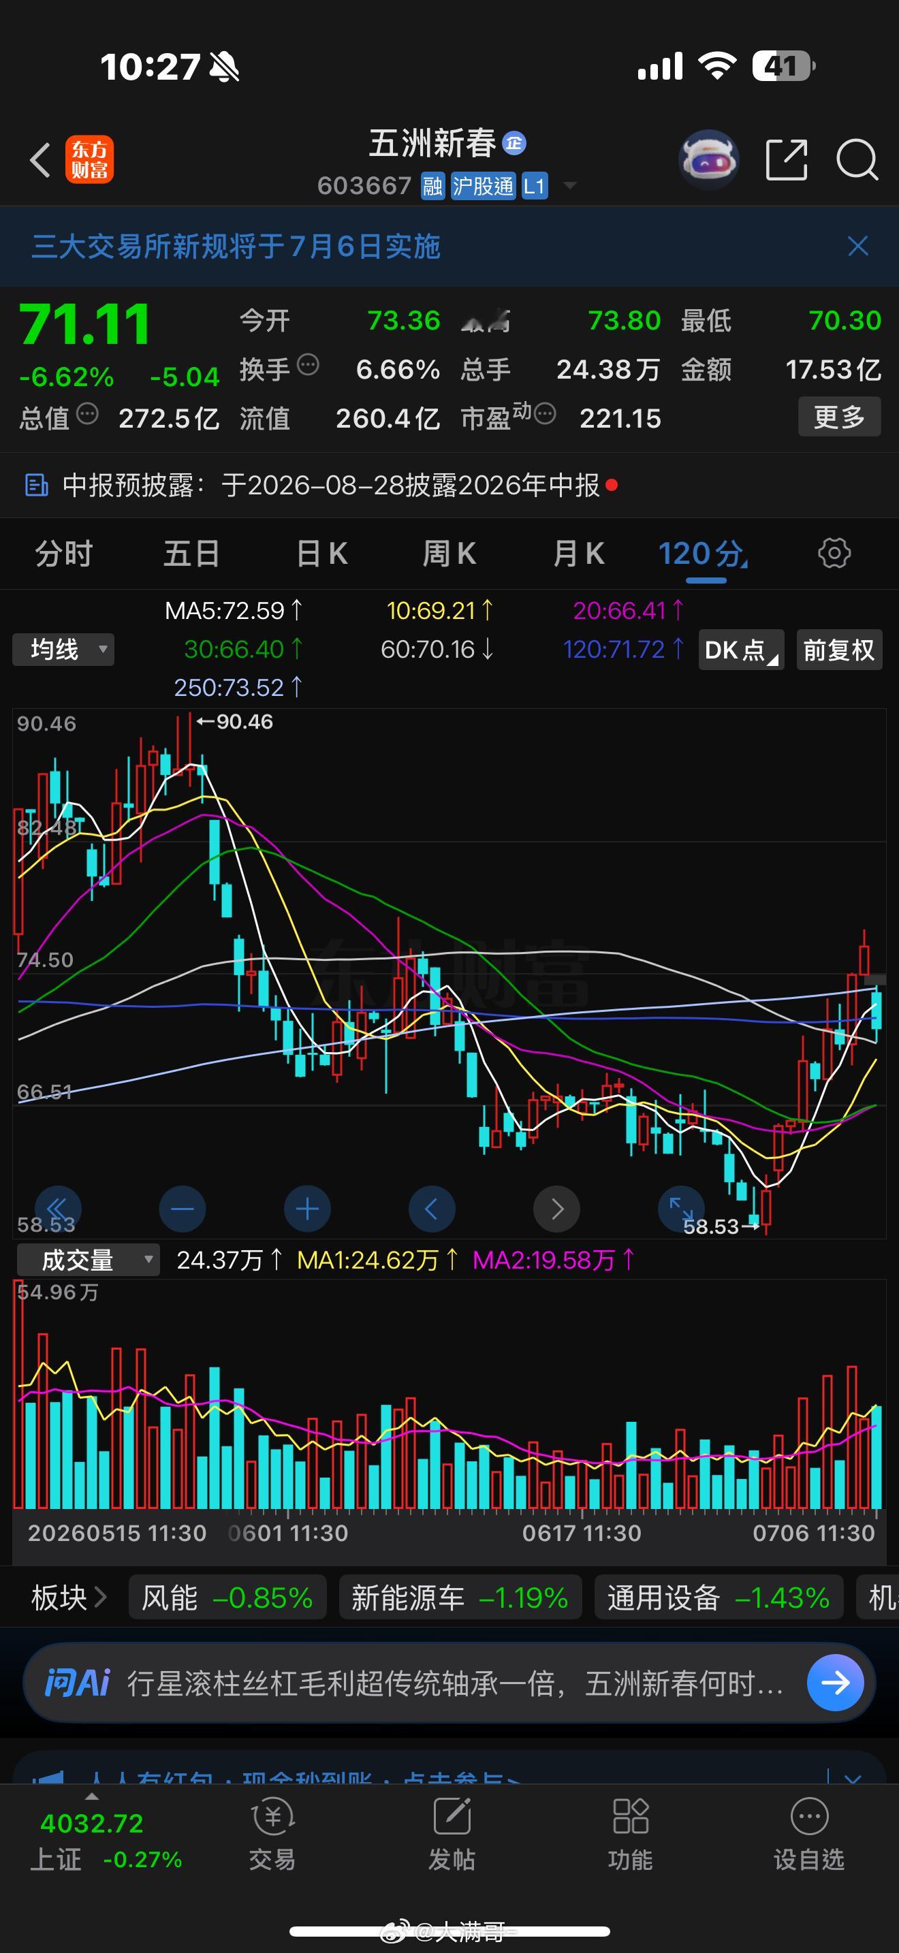Dismiss the 三大交易所新规 banner
899x1953 pixels.
858,246
